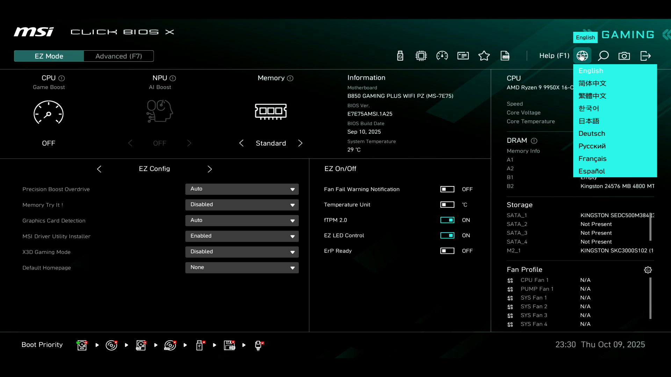This screenshot has height=377, width=671.
Task: Switch to the Advanced (F7) tab
Action: click(118, 56)
